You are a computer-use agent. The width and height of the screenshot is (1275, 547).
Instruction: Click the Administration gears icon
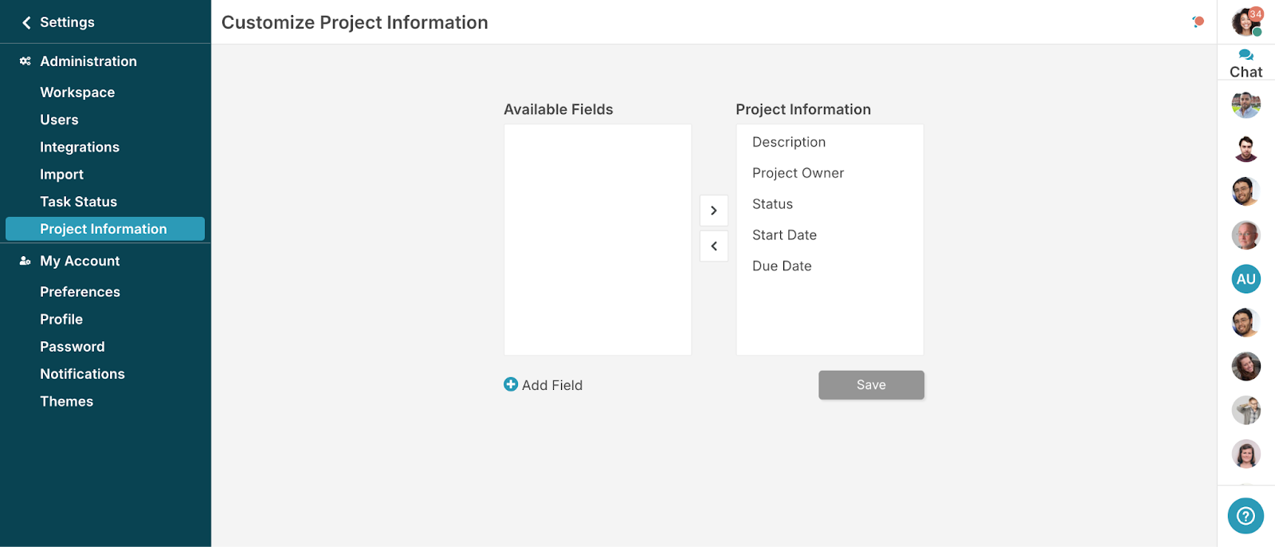[x=25, y=61]
